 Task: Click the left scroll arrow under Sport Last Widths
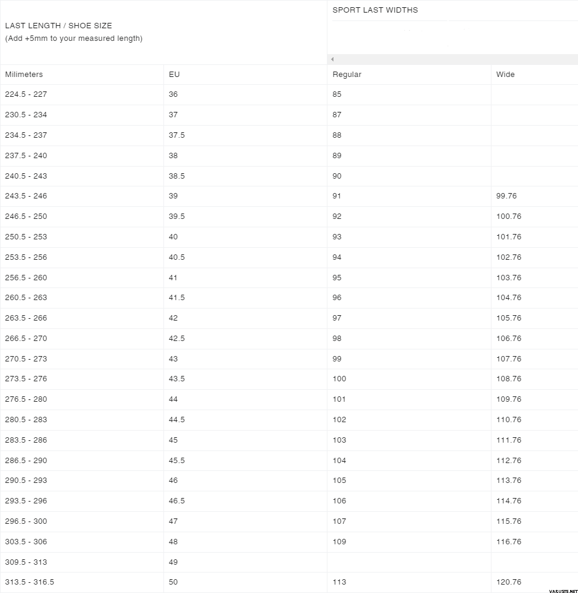[x=332, y=60]
